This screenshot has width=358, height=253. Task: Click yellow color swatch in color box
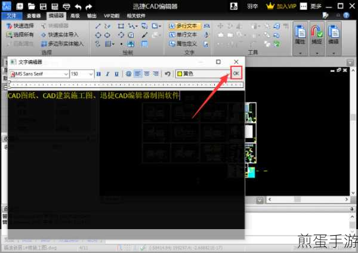click(x=180, y=74)
